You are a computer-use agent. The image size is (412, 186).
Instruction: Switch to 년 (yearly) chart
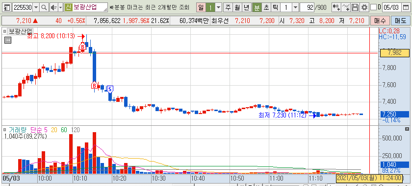click(x=246, y=8)
